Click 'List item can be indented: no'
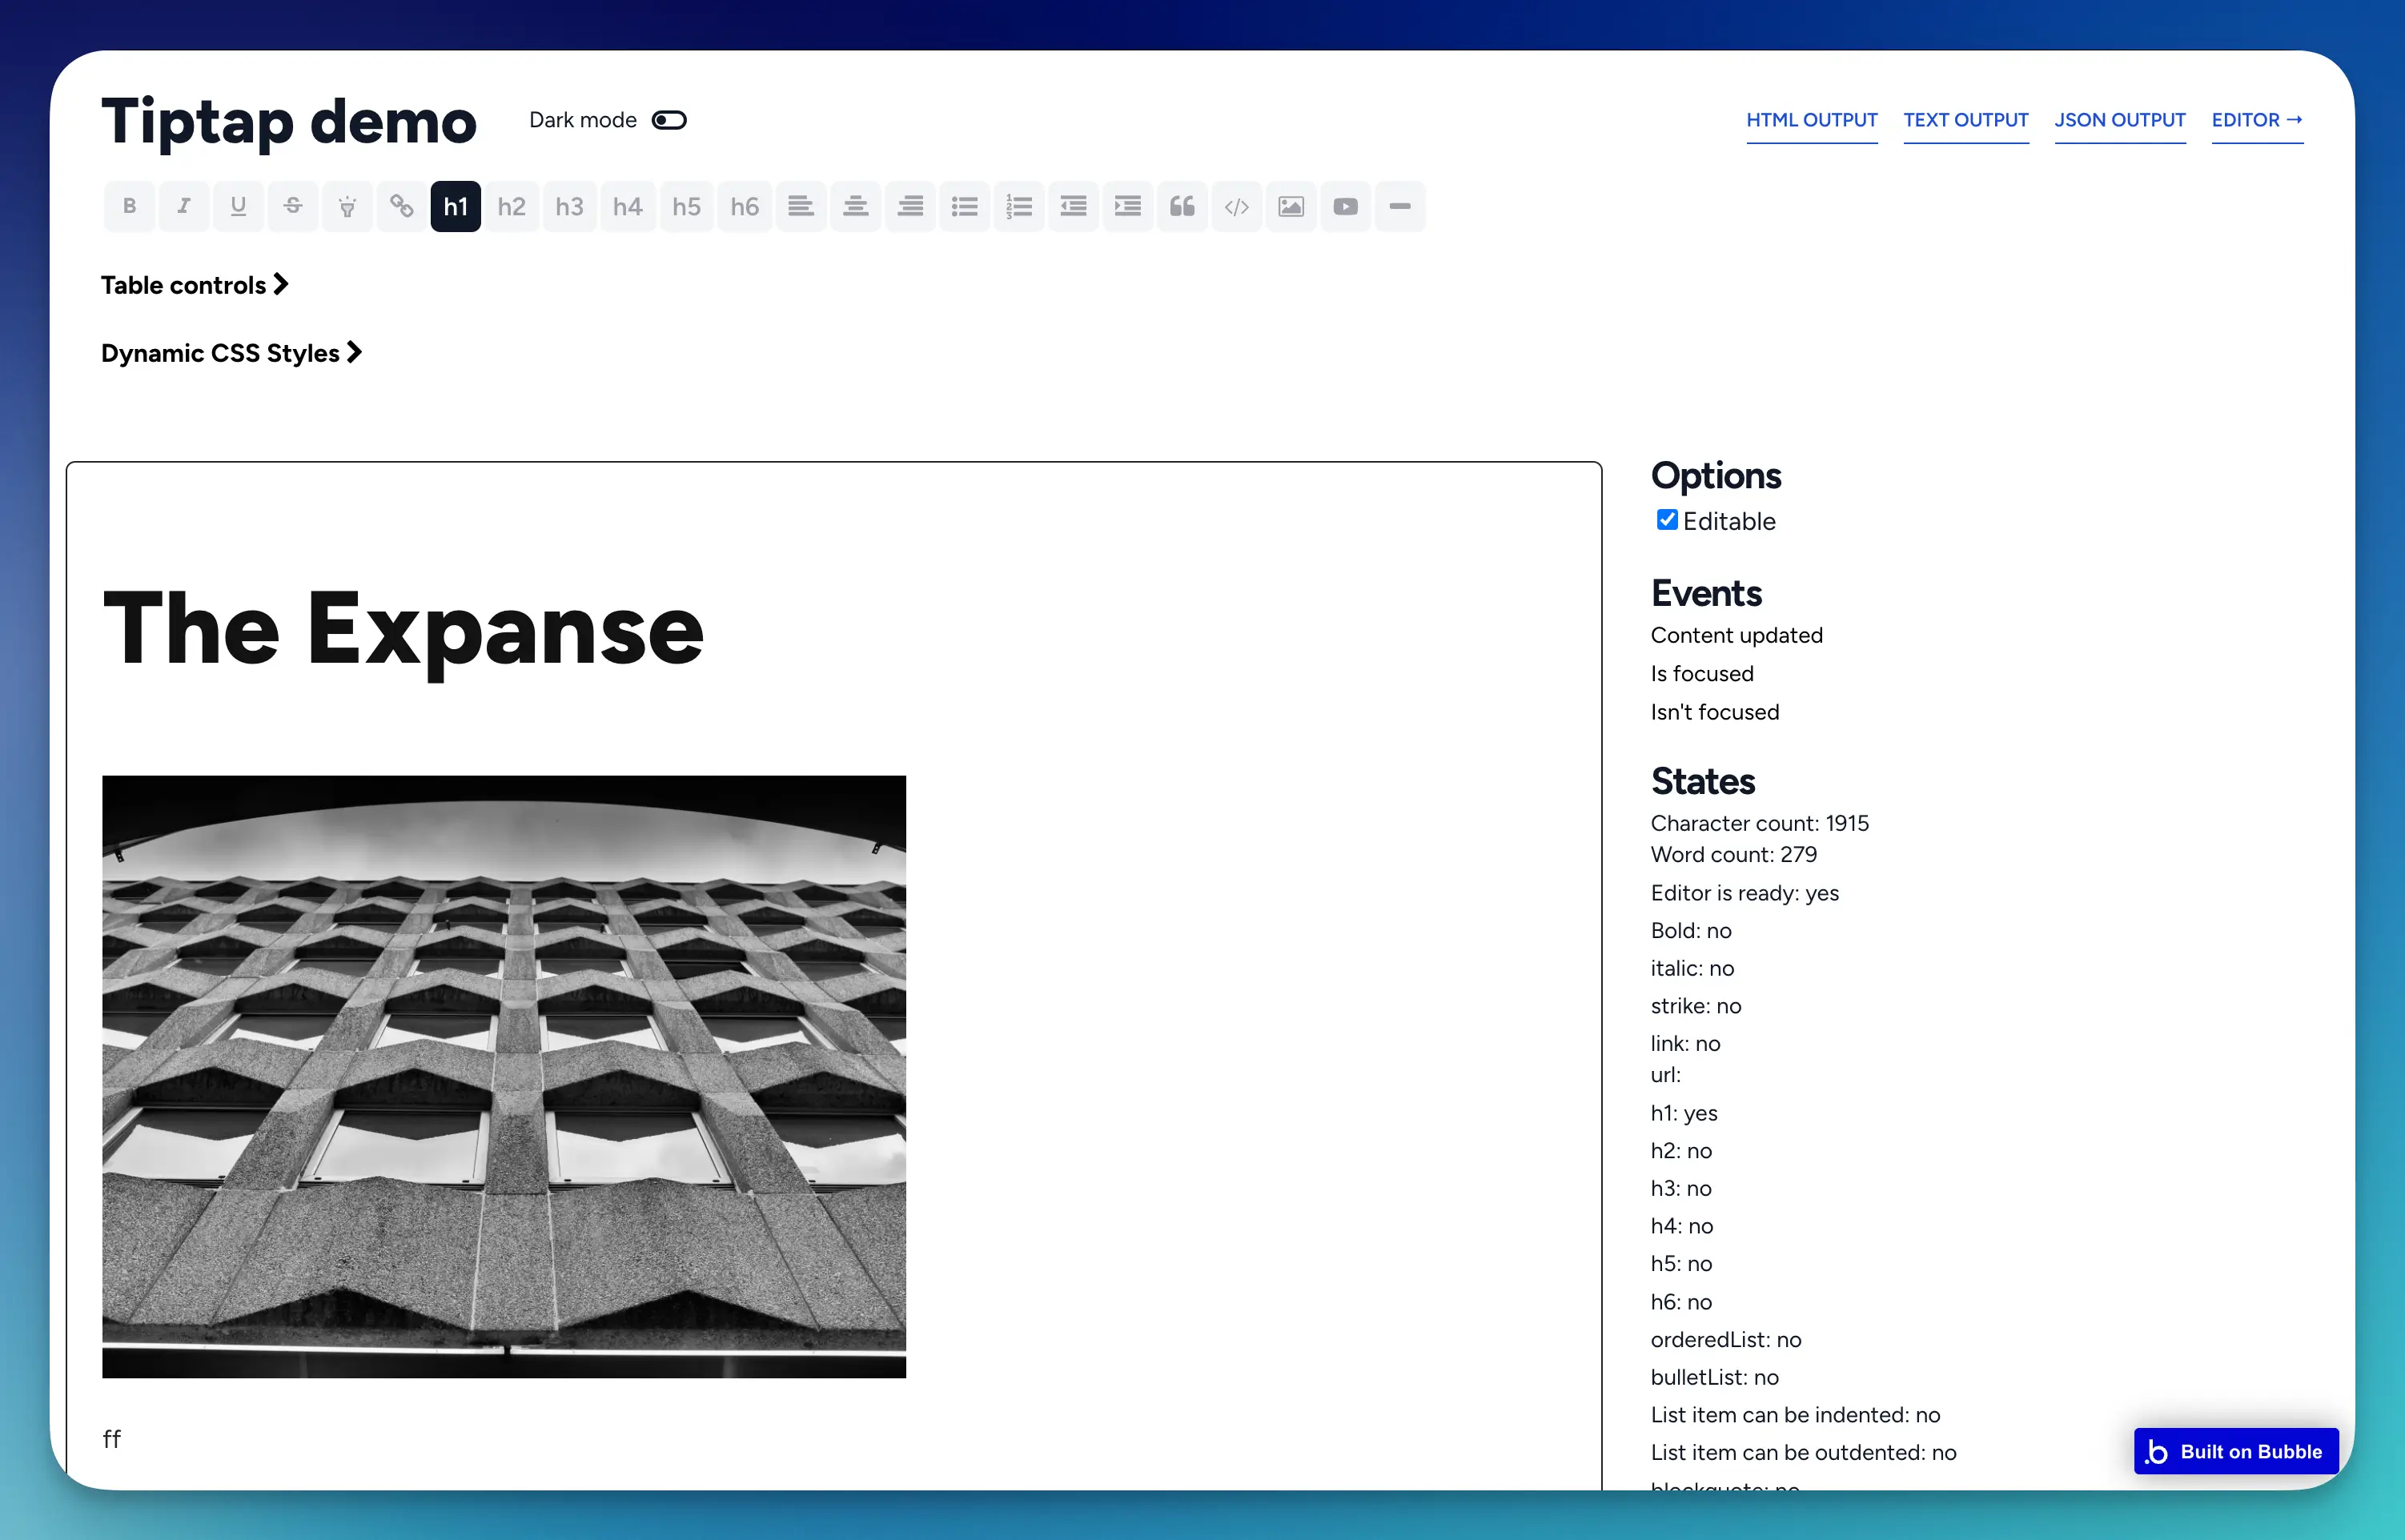Screen dimensions: 2405x1540 coord(1795,1414)
